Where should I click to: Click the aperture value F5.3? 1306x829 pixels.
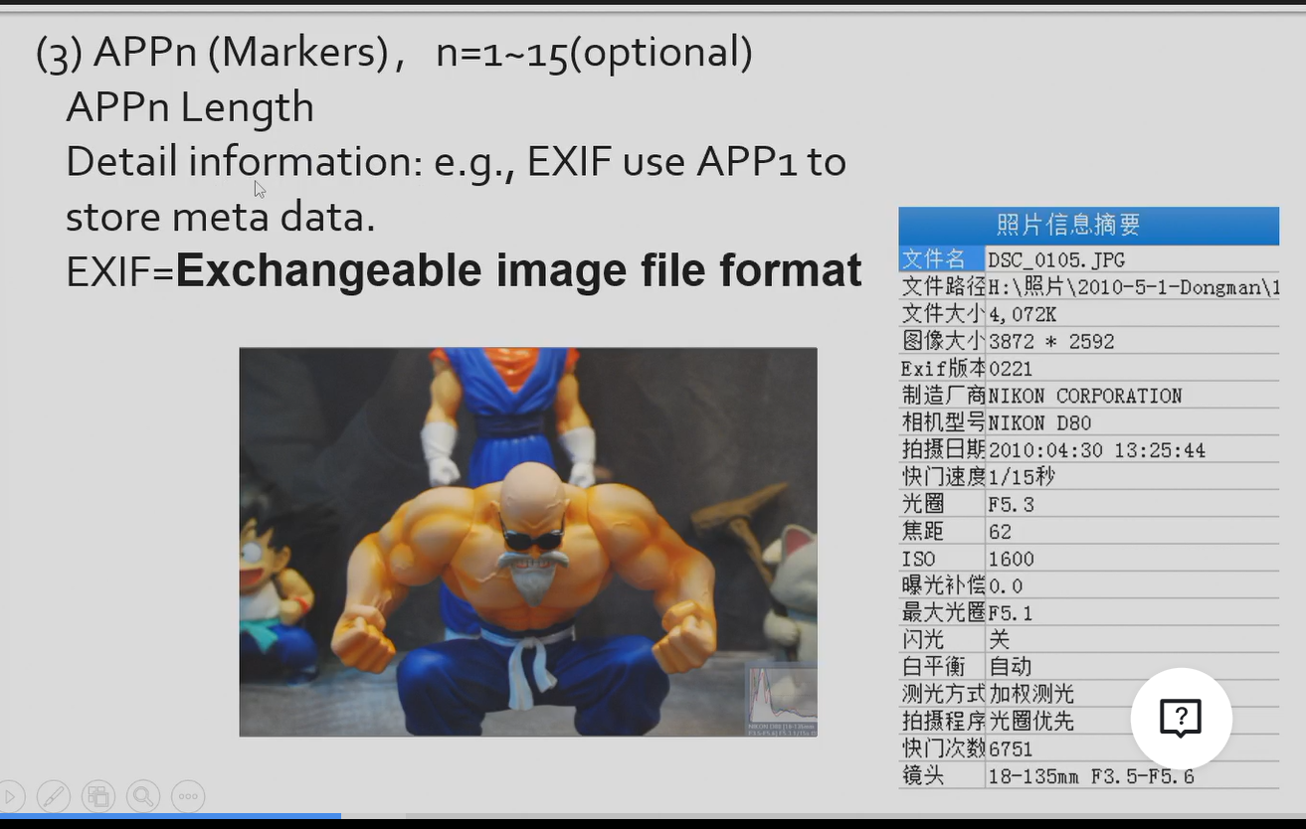(1012, 504)
